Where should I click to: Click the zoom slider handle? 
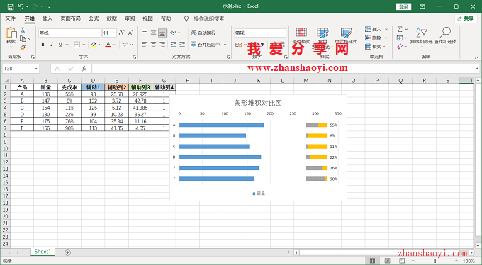(435, 261)
